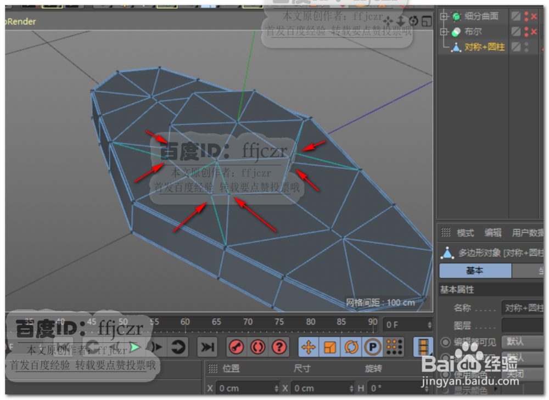Open the 用户数据 menu in attributes
549x400 pixels.
tap(528, 233)
